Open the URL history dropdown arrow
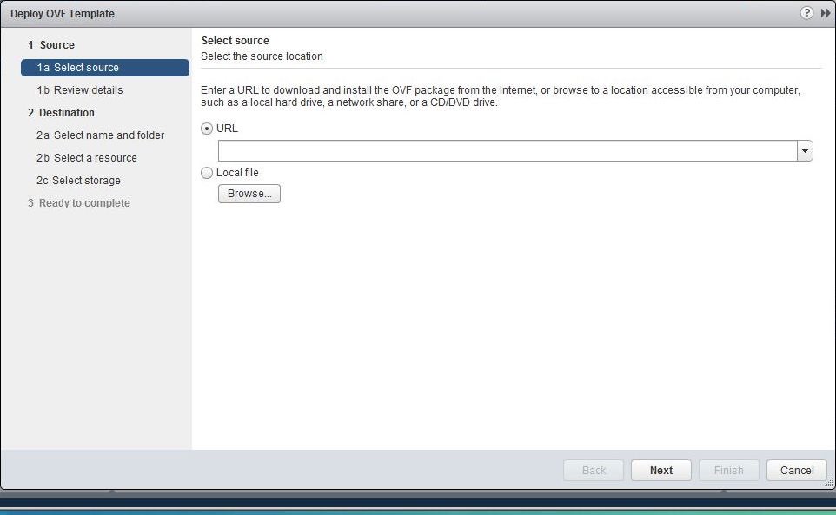836x515 pixels. pyautogui.click(x=805, y=151)
